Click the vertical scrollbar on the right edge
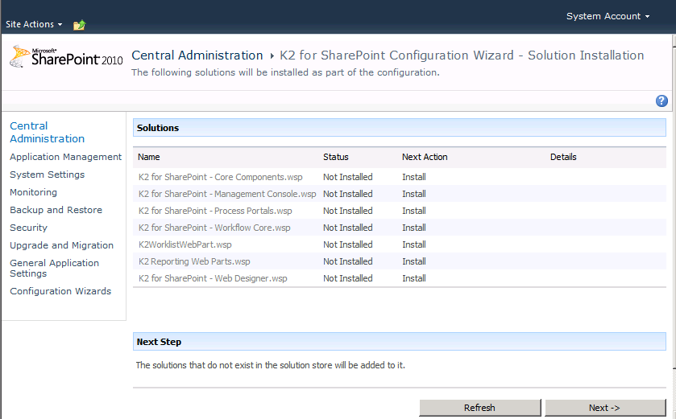Viewport: 676px width, 419px height. click(674, 207)
